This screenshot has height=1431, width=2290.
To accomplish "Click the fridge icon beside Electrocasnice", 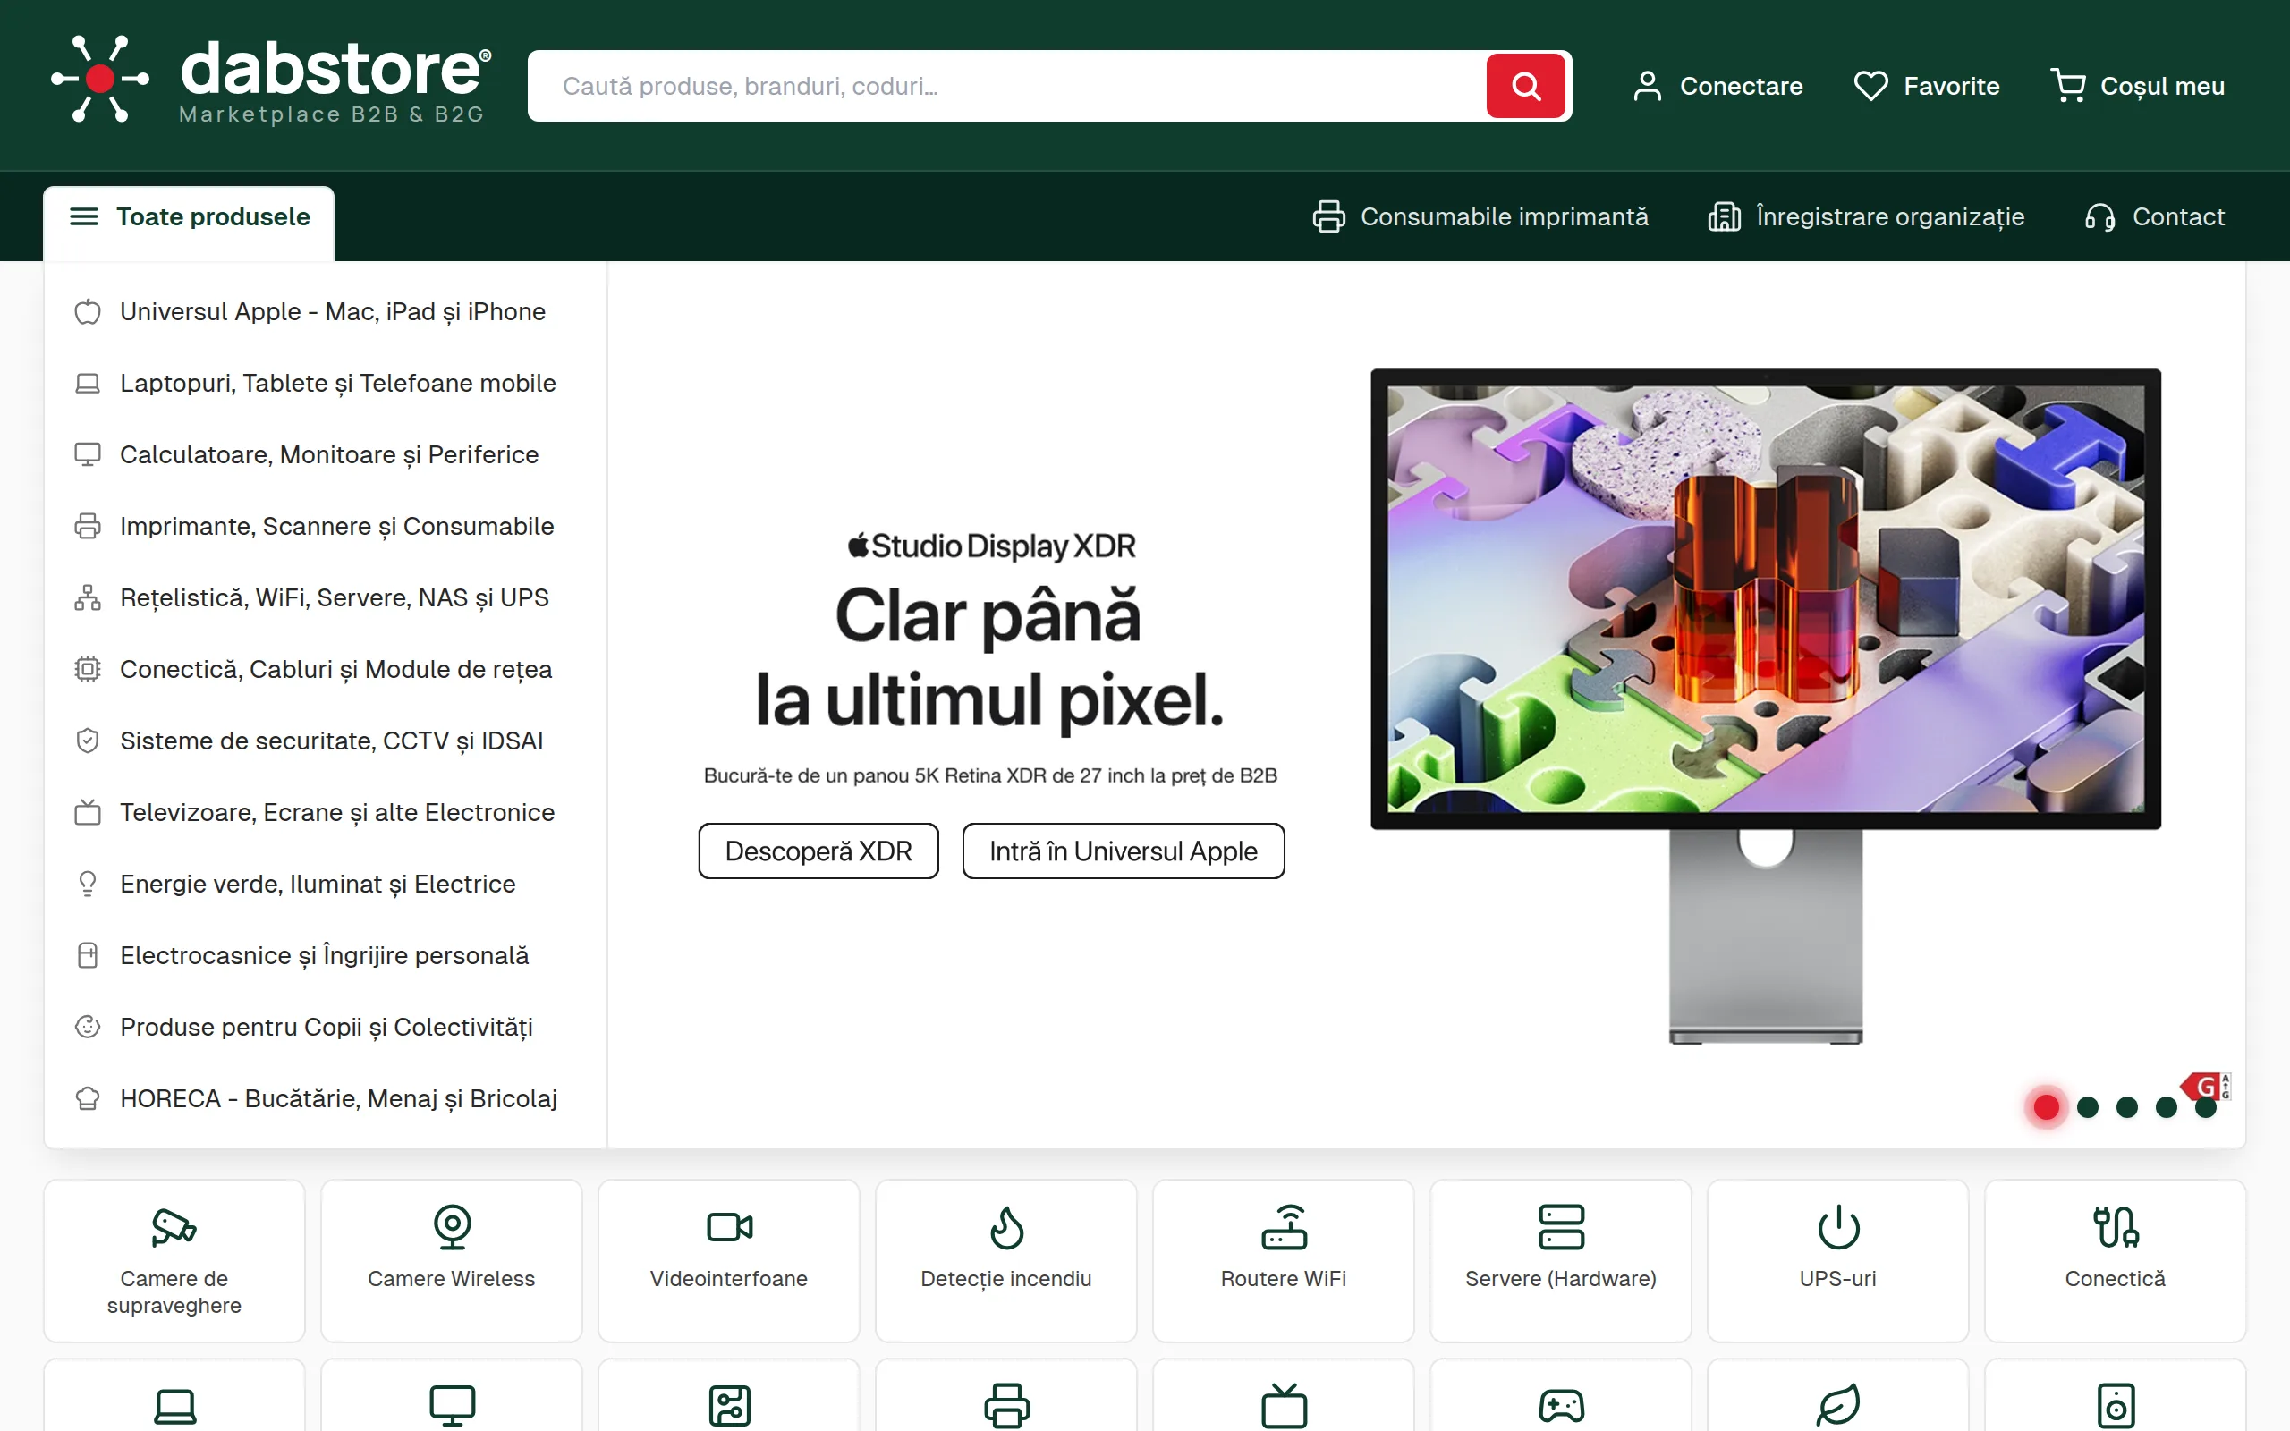I will [x=88, y=956].
